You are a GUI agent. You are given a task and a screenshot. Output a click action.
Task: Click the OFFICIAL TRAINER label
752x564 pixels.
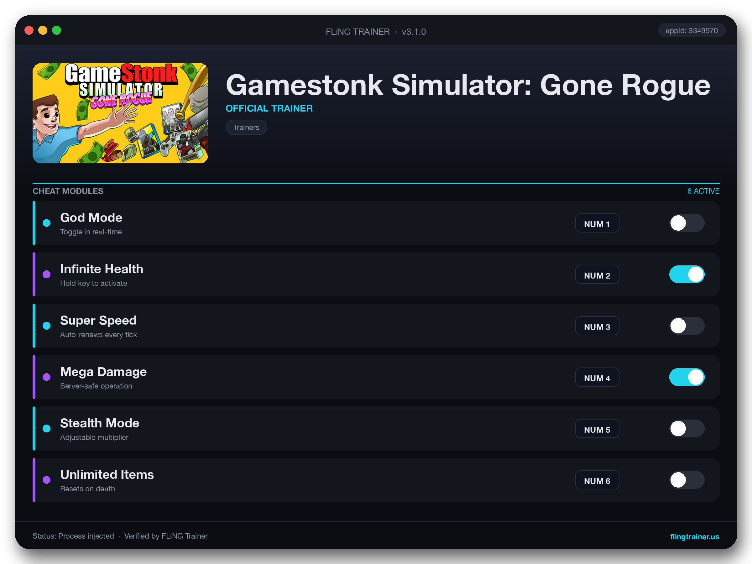[269, 108]
